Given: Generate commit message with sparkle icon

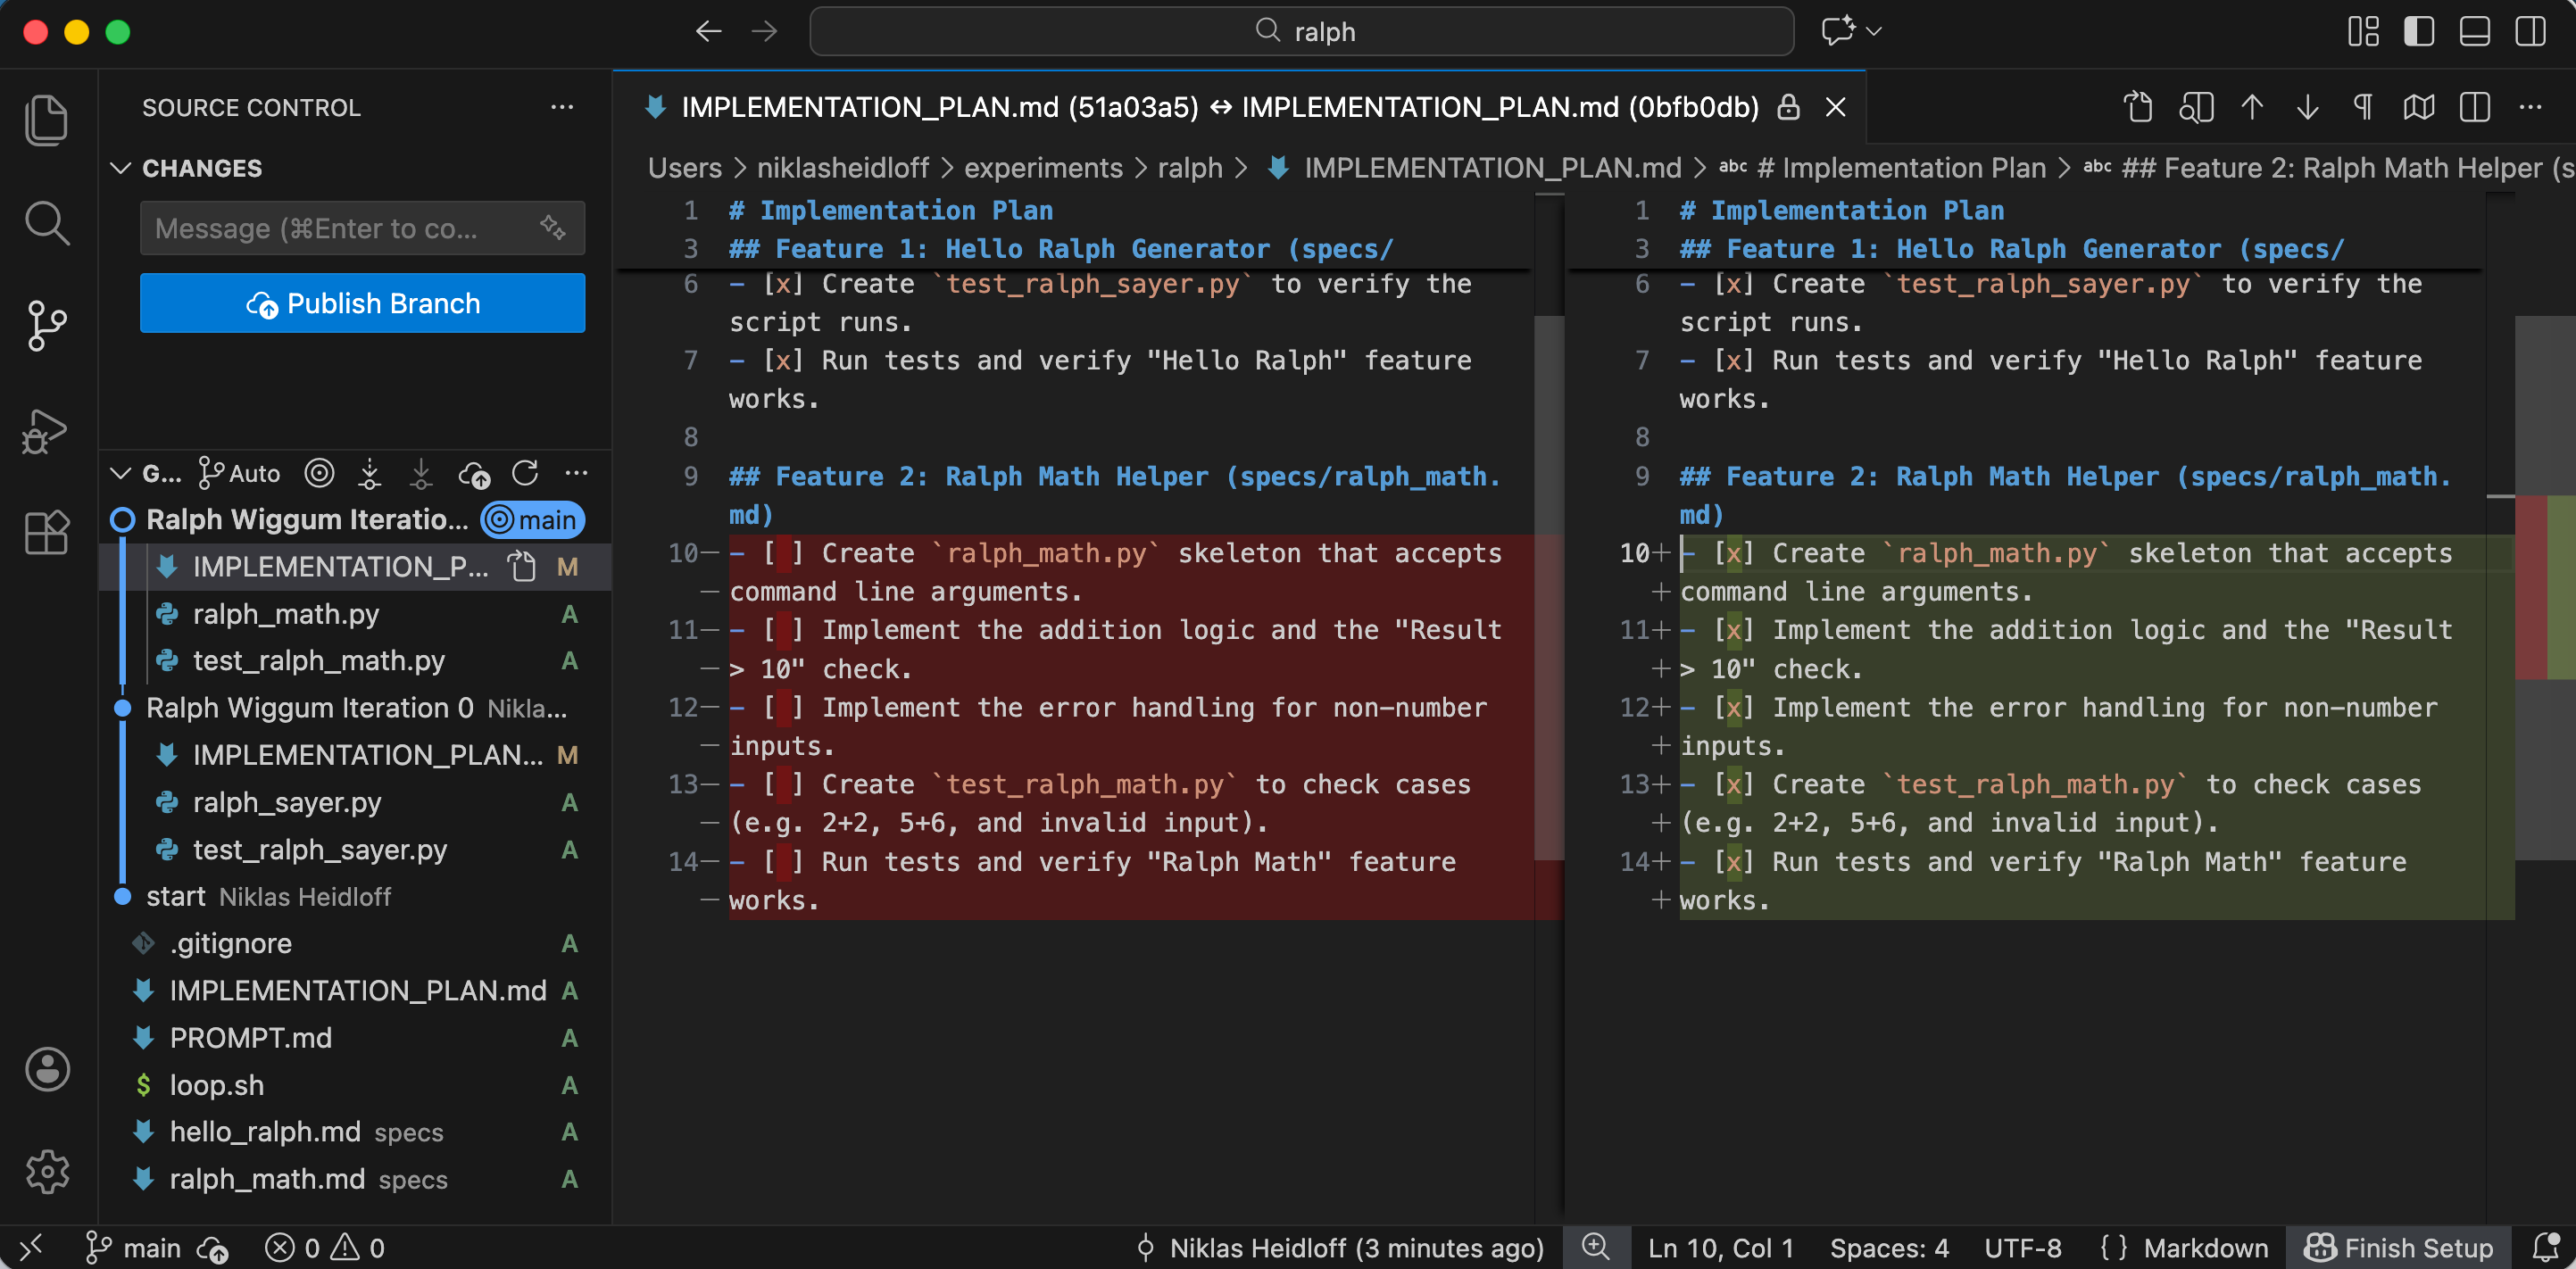Looking at the screenshot, I should tap(553, 228).
